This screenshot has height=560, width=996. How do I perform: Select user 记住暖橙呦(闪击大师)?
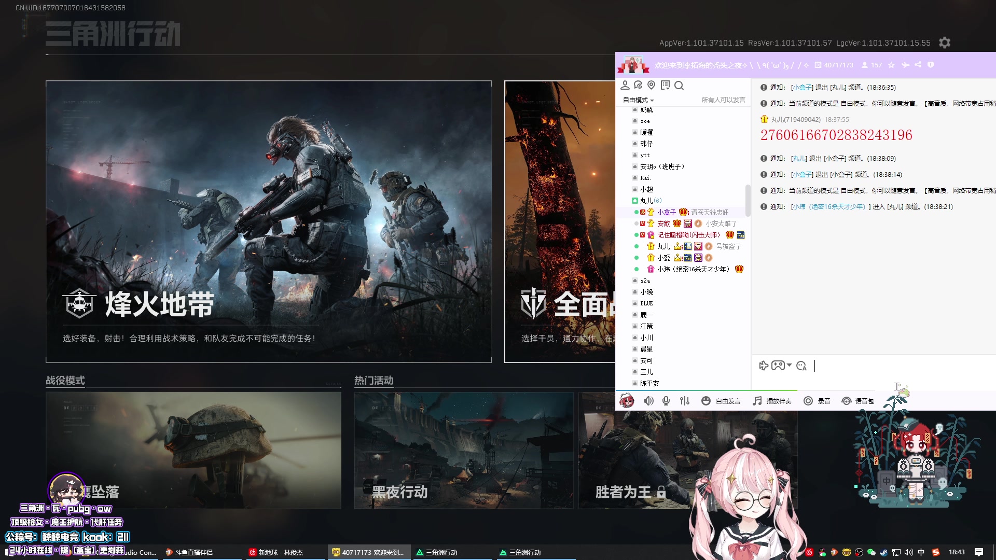(x=689, y=235)
